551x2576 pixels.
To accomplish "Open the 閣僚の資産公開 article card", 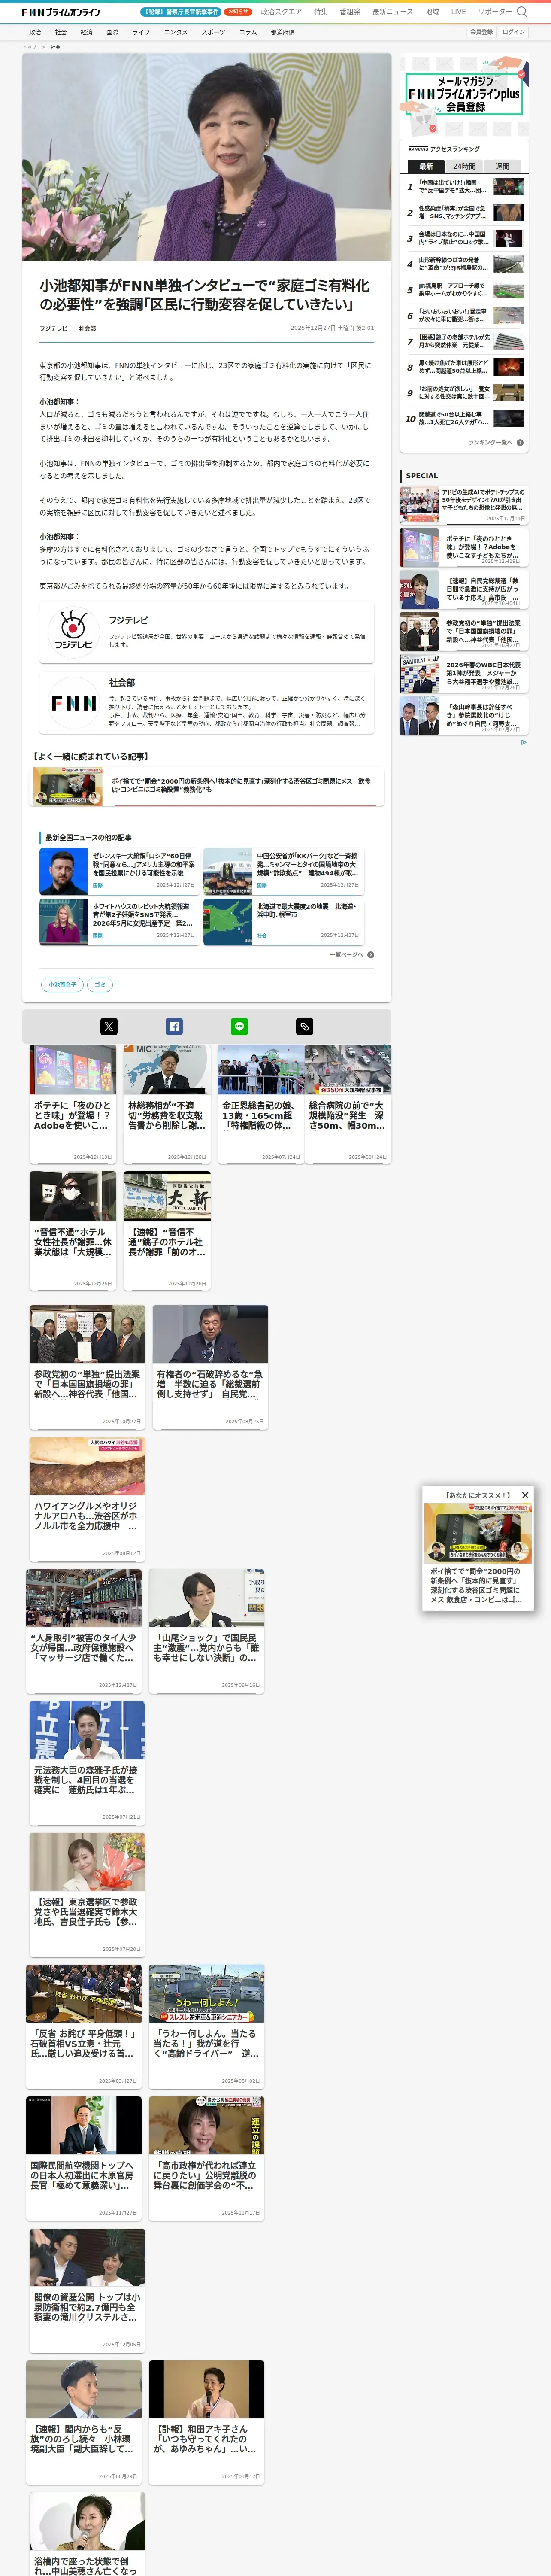I will coord(87,2289).
